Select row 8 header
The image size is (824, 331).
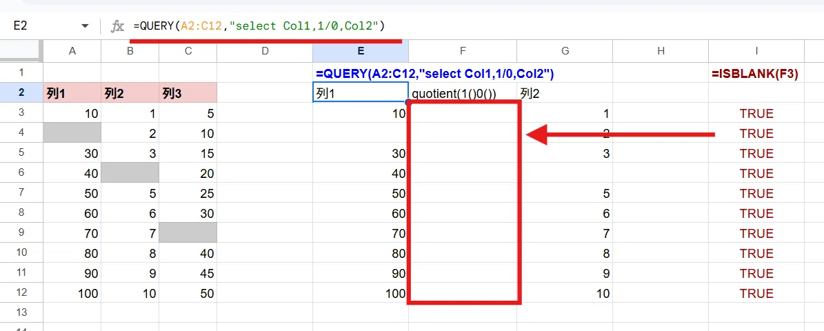(x=21, y=213)
